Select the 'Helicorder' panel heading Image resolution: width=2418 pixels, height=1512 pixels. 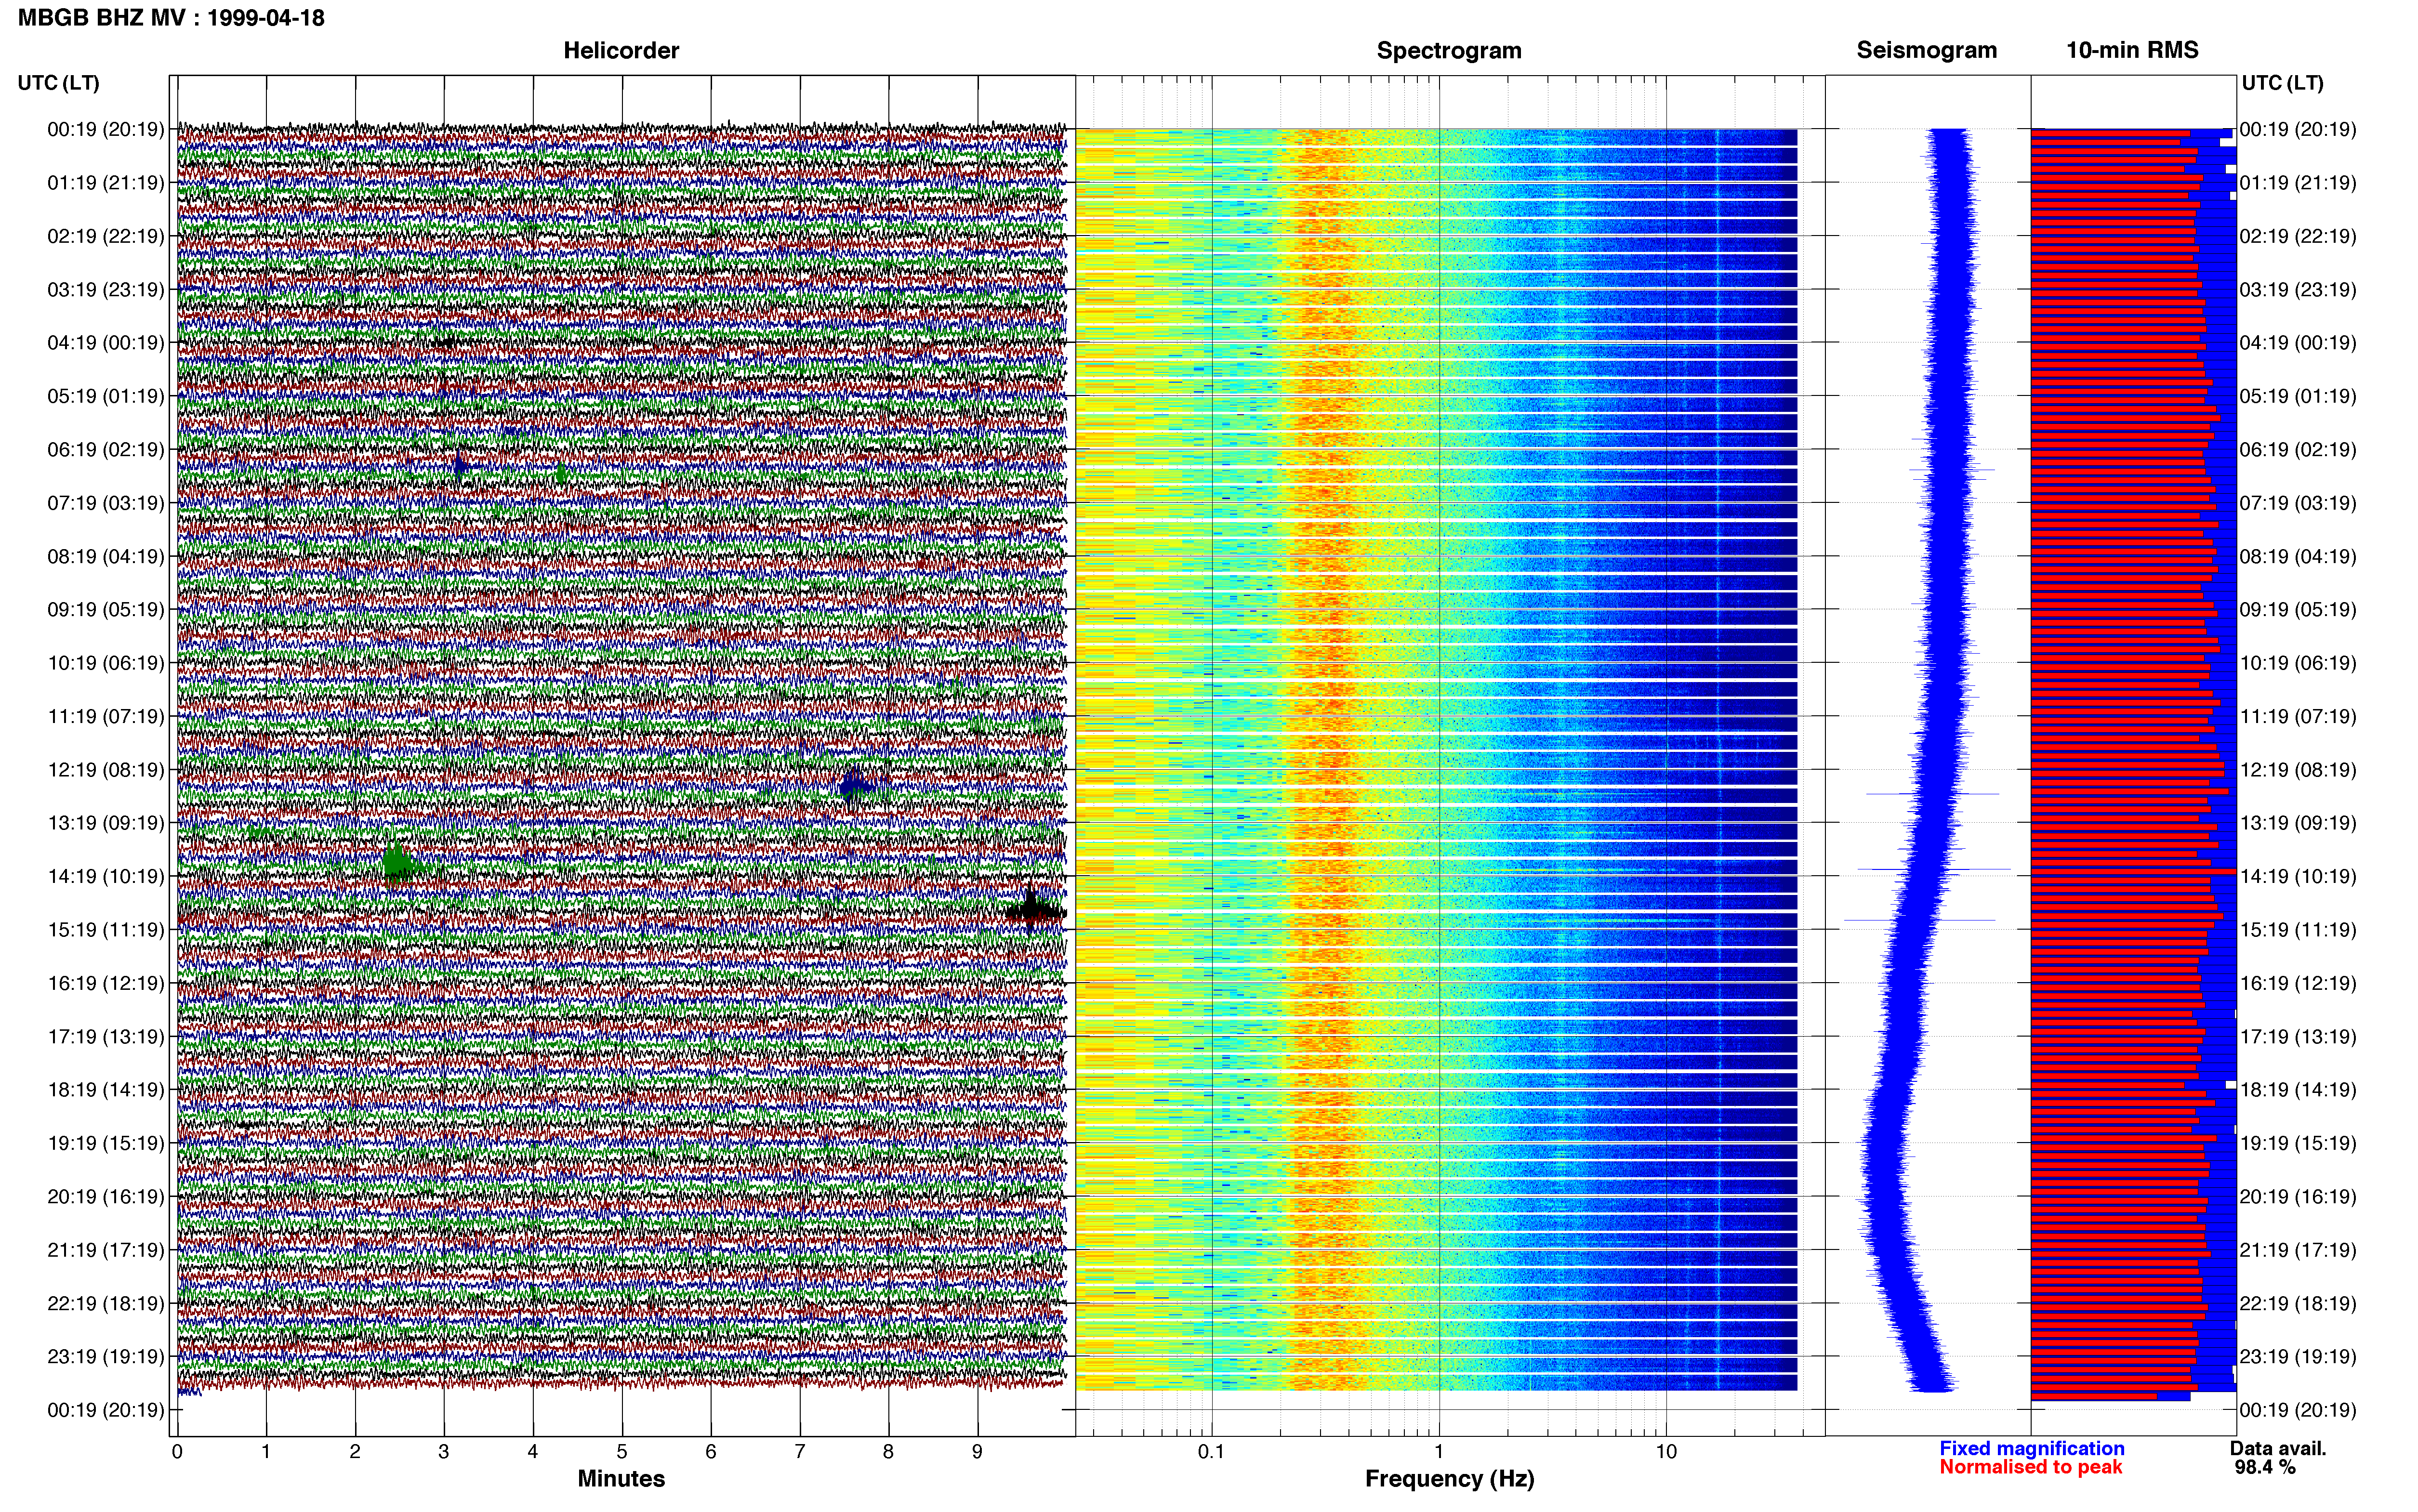point(621,50)
